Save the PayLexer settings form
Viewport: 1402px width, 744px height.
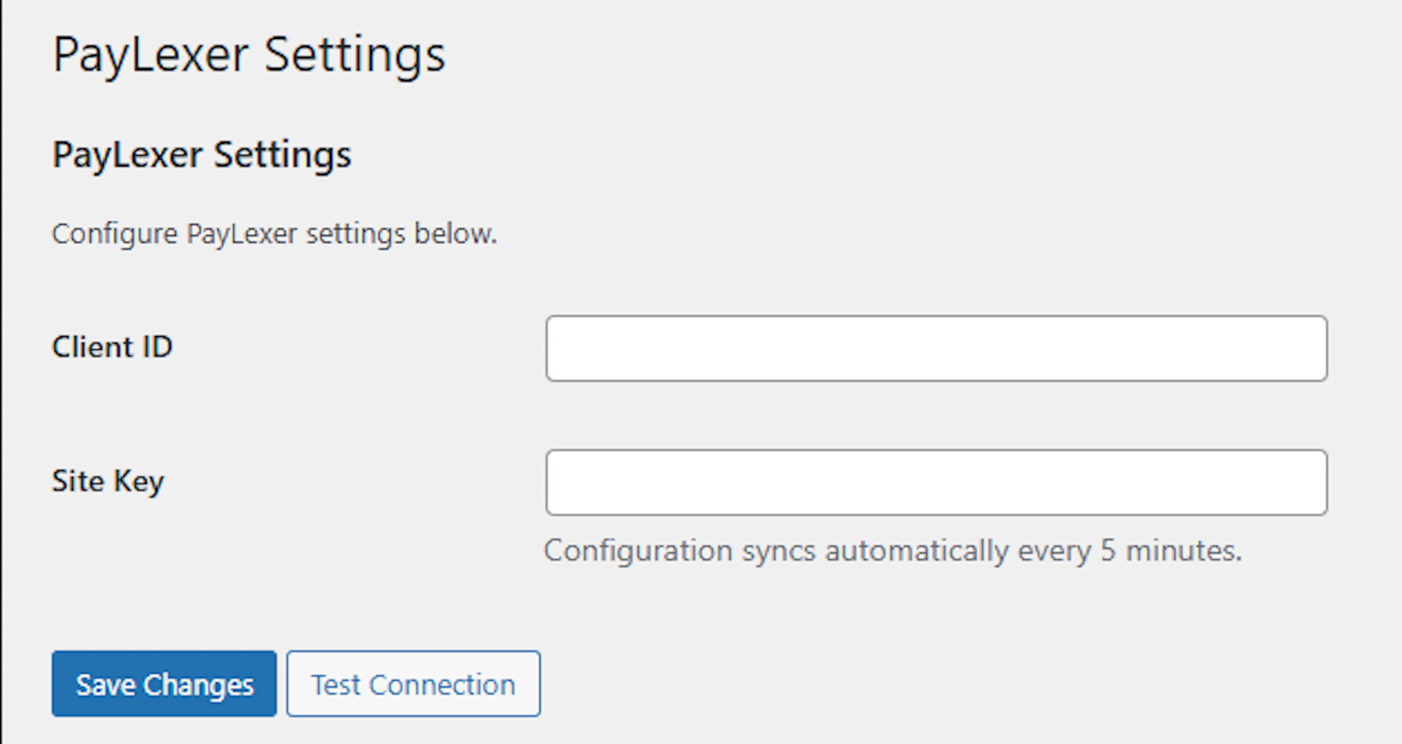point(164,684)
